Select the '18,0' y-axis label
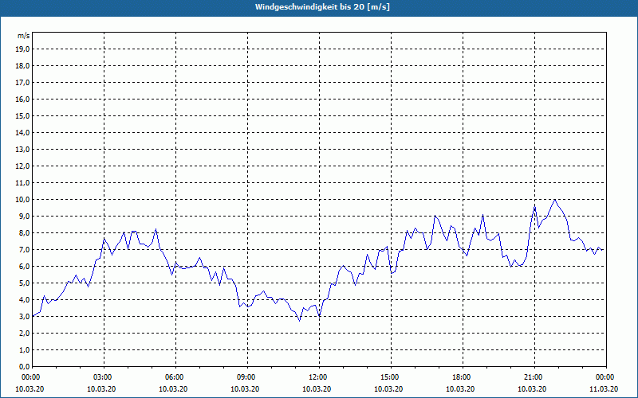Viewport: 638px width, 398px height. tap(22, 66)
